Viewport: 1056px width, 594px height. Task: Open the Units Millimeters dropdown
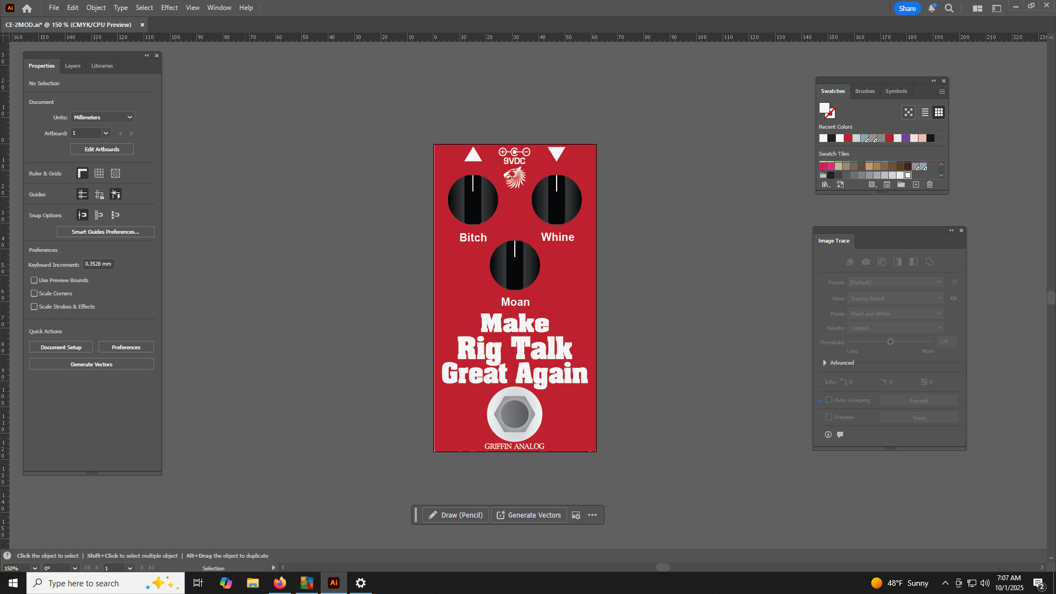point(102,117)
